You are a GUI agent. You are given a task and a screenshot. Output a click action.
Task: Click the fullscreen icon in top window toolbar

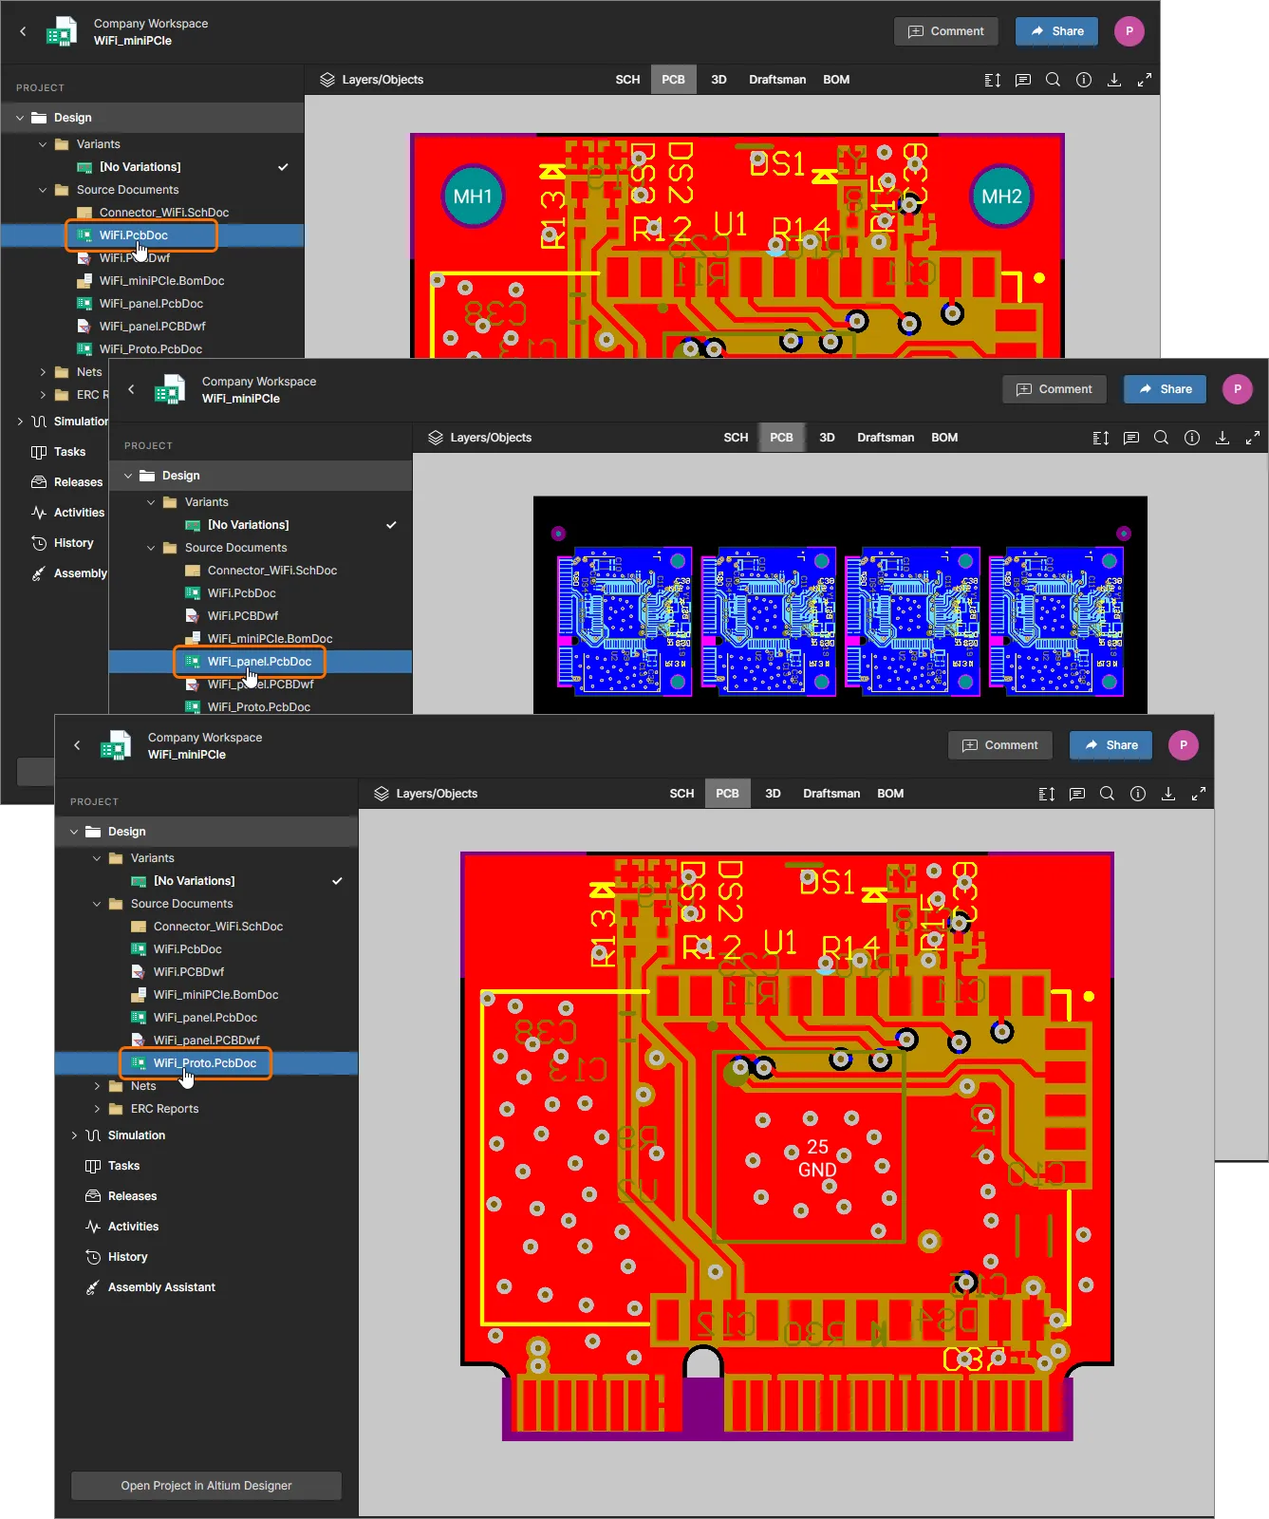(x=1145, y=80)
